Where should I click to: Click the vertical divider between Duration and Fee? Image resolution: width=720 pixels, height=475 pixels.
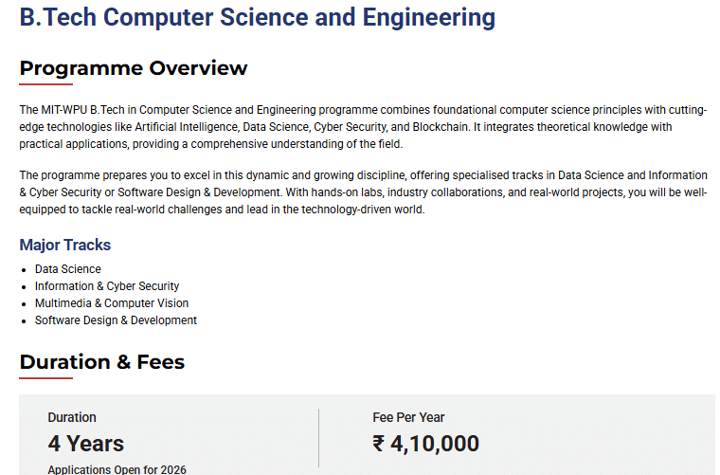(x=318, y=438)
